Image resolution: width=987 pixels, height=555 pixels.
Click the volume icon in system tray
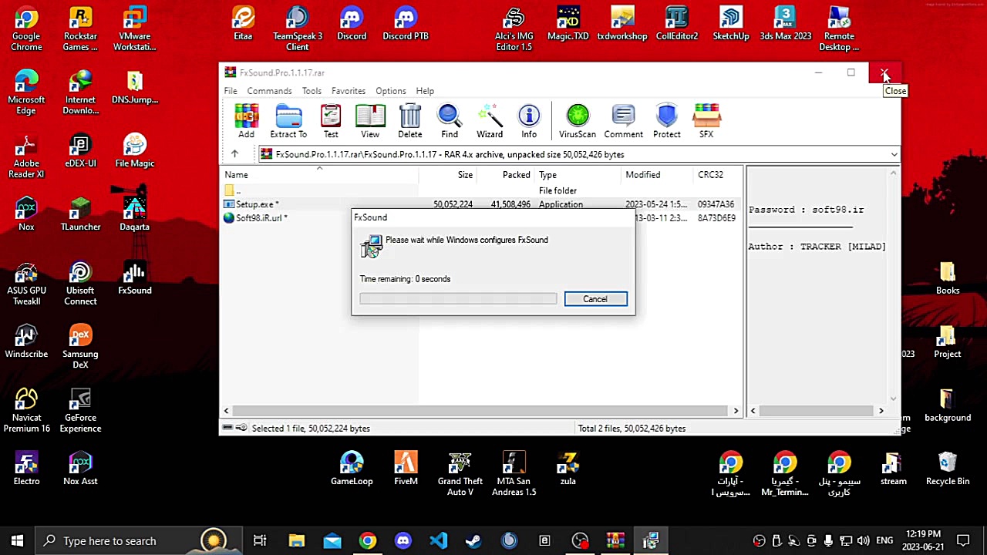pyautogui.click(x=863, y=540)
